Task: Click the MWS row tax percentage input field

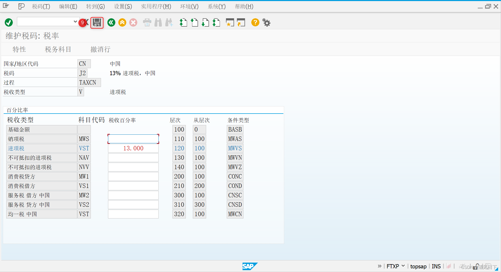Action: tap(133, 139)
